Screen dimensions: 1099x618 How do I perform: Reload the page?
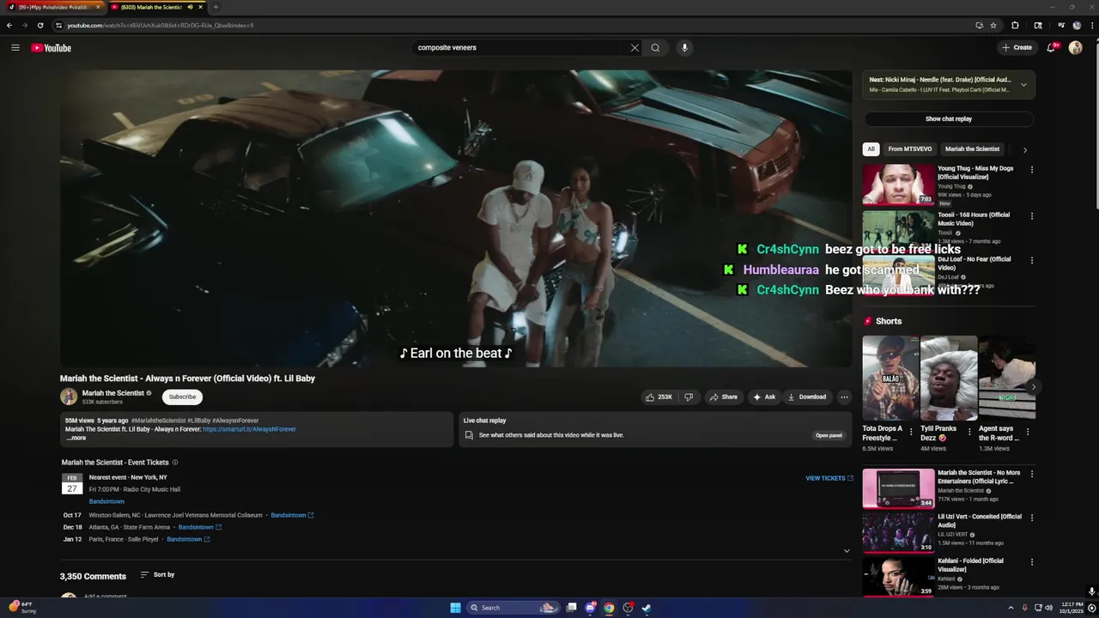[39, 25]
